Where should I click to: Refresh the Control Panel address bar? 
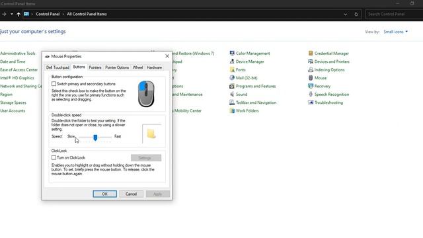pyautogui.click(x=356, y=14)
